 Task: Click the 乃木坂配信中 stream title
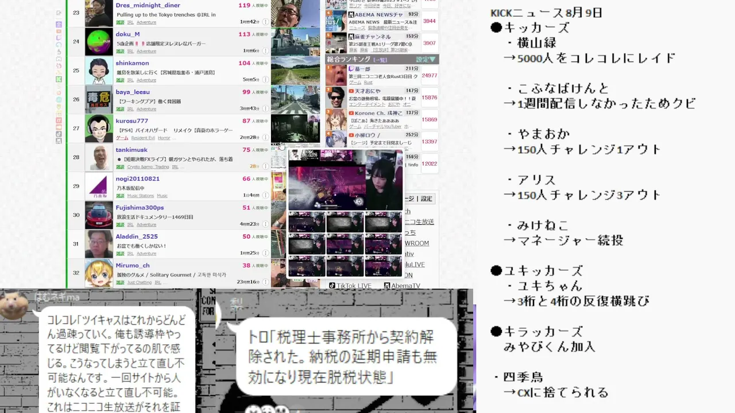pos(131,188)
